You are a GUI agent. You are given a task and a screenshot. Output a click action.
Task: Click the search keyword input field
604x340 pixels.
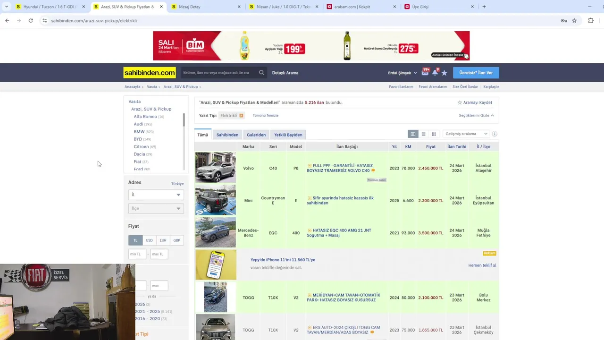click(219, 73)
